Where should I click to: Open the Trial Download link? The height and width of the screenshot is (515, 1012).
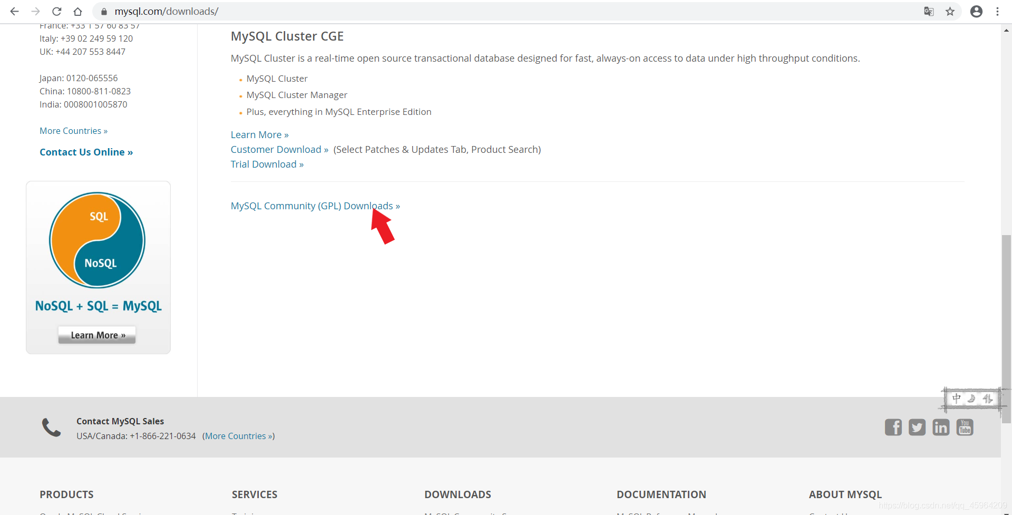(x=267, y=164)
